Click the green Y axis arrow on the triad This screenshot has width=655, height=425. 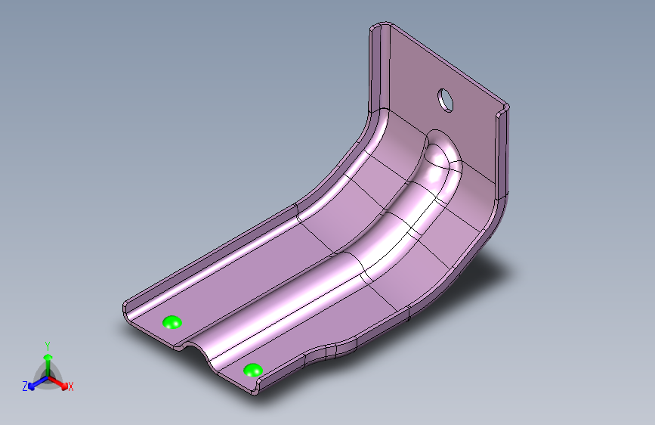pyautogui.click(x=48, y=364)
